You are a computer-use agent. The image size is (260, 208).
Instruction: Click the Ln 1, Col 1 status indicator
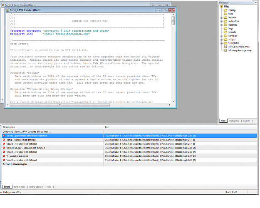pos(232,192)
